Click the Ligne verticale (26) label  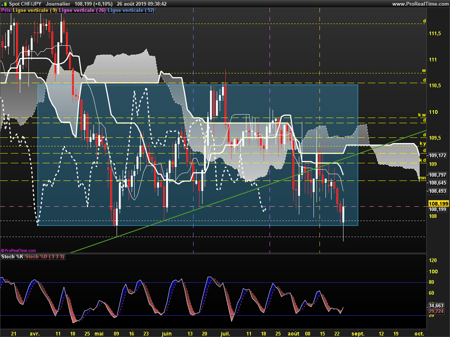click(82, 10)
